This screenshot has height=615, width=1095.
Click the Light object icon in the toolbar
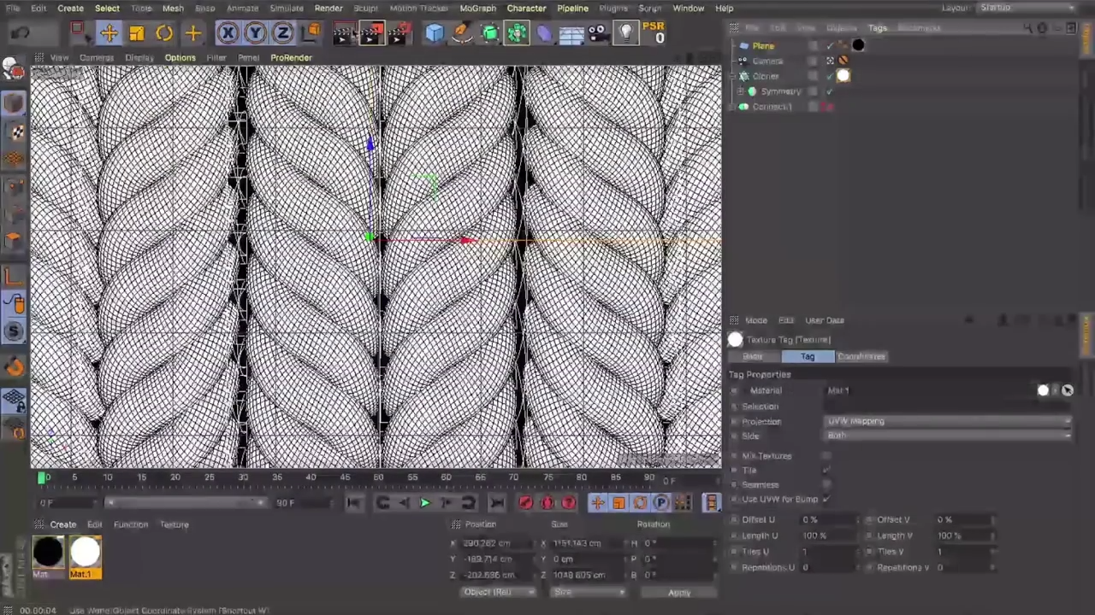tap(625, 32)
